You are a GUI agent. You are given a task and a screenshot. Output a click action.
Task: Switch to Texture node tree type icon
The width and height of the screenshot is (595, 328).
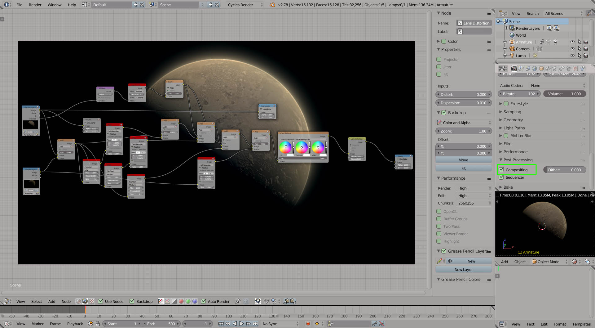92,301
